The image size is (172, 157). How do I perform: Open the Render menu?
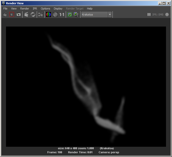[24, 9]
